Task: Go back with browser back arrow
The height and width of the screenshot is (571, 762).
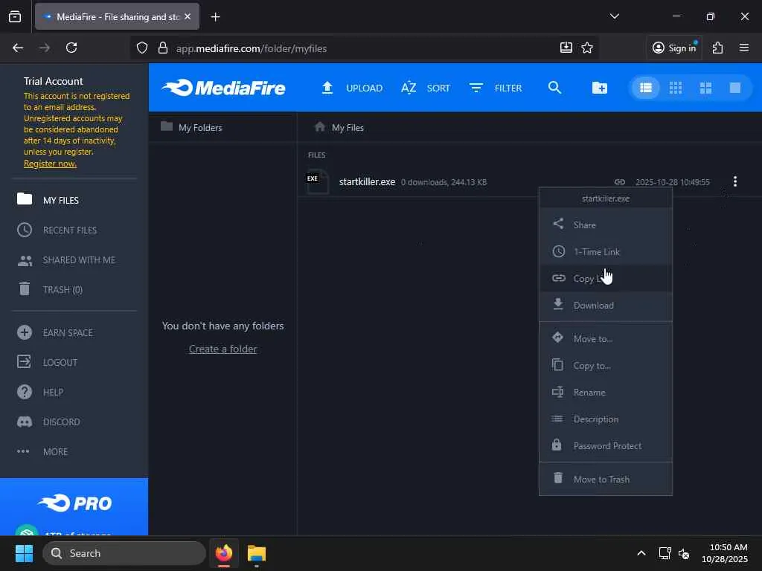Action: [18, 48]
